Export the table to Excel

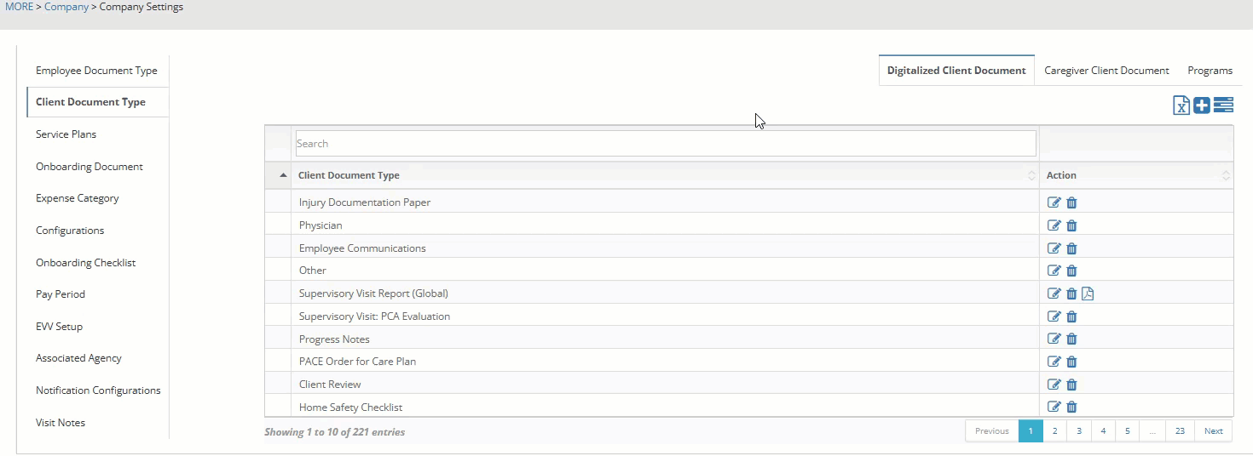(x=1181, y=105)
